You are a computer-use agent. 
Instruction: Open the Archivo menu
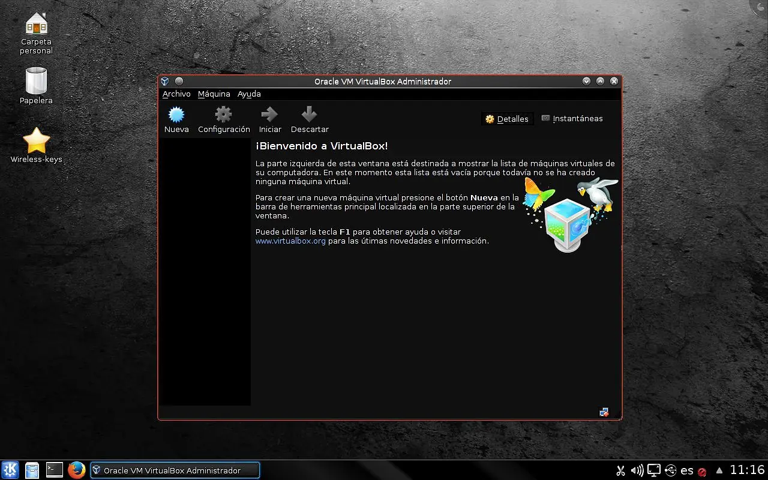(176, 94)
